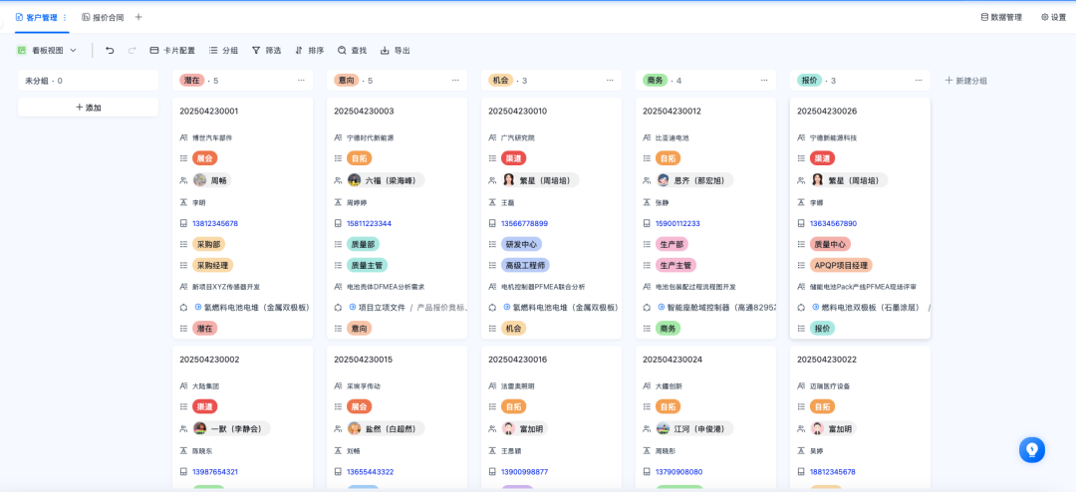Open the 潜在 column more-options menu
The image size is (1076, 492).
(301, 80)
